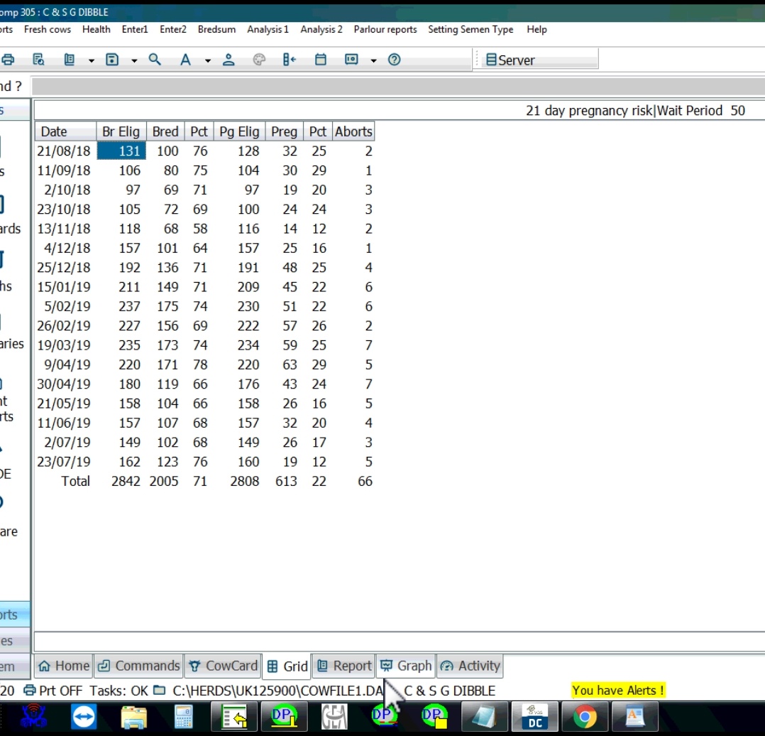Click the Br Elig column header

coord(121,131)
